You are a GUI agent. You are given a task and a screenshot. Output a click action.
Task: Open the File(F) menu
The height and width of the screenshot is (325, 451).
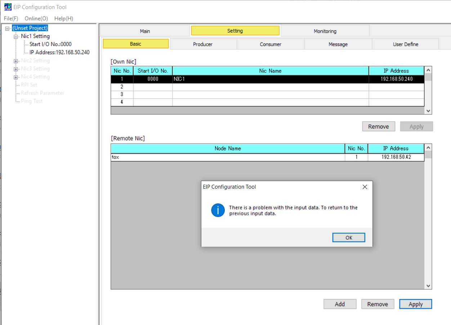(11, 18)
